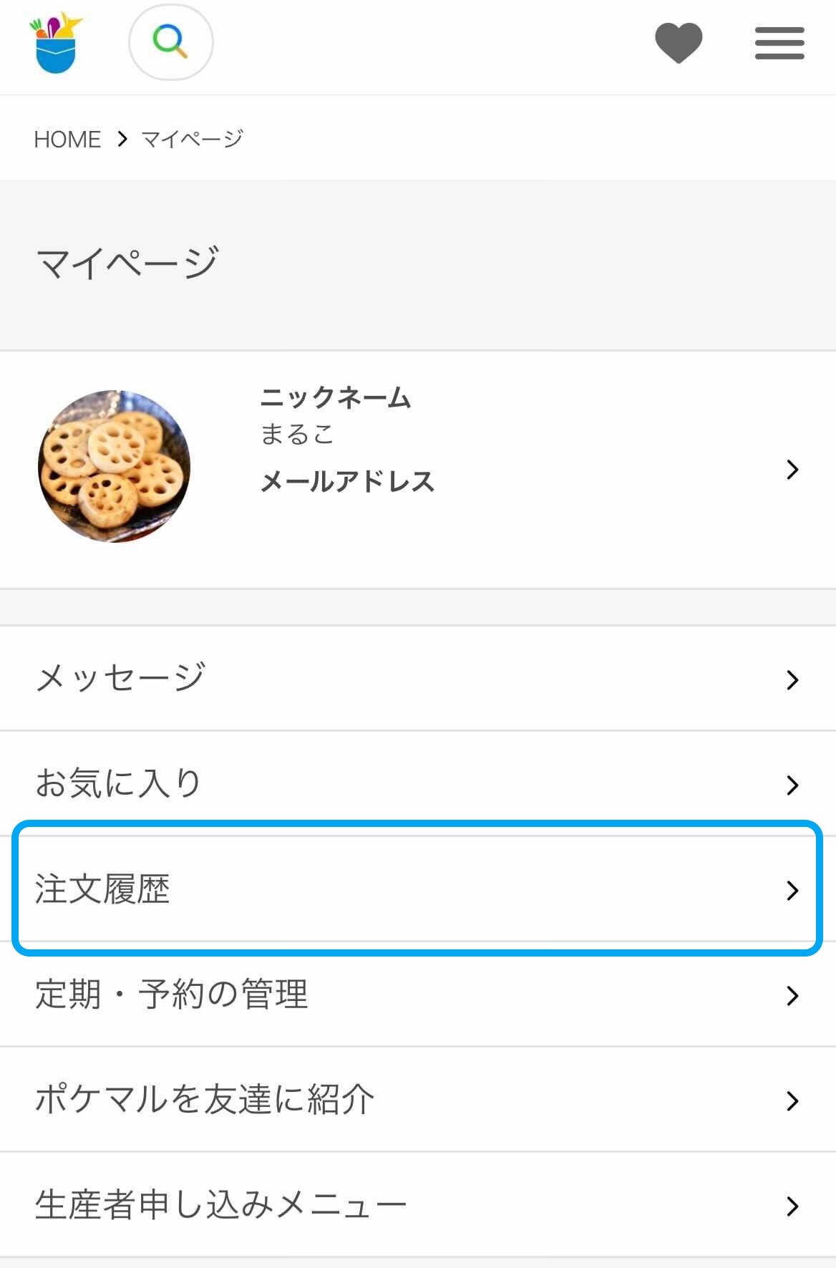Open 定期・予約の管理 menu item
This screenshot has height=1268, width=836.
(x=172, y=994)
